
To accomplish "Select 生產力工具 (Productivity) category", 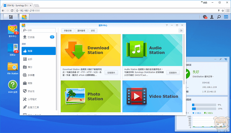I will [x=39, y=107].
